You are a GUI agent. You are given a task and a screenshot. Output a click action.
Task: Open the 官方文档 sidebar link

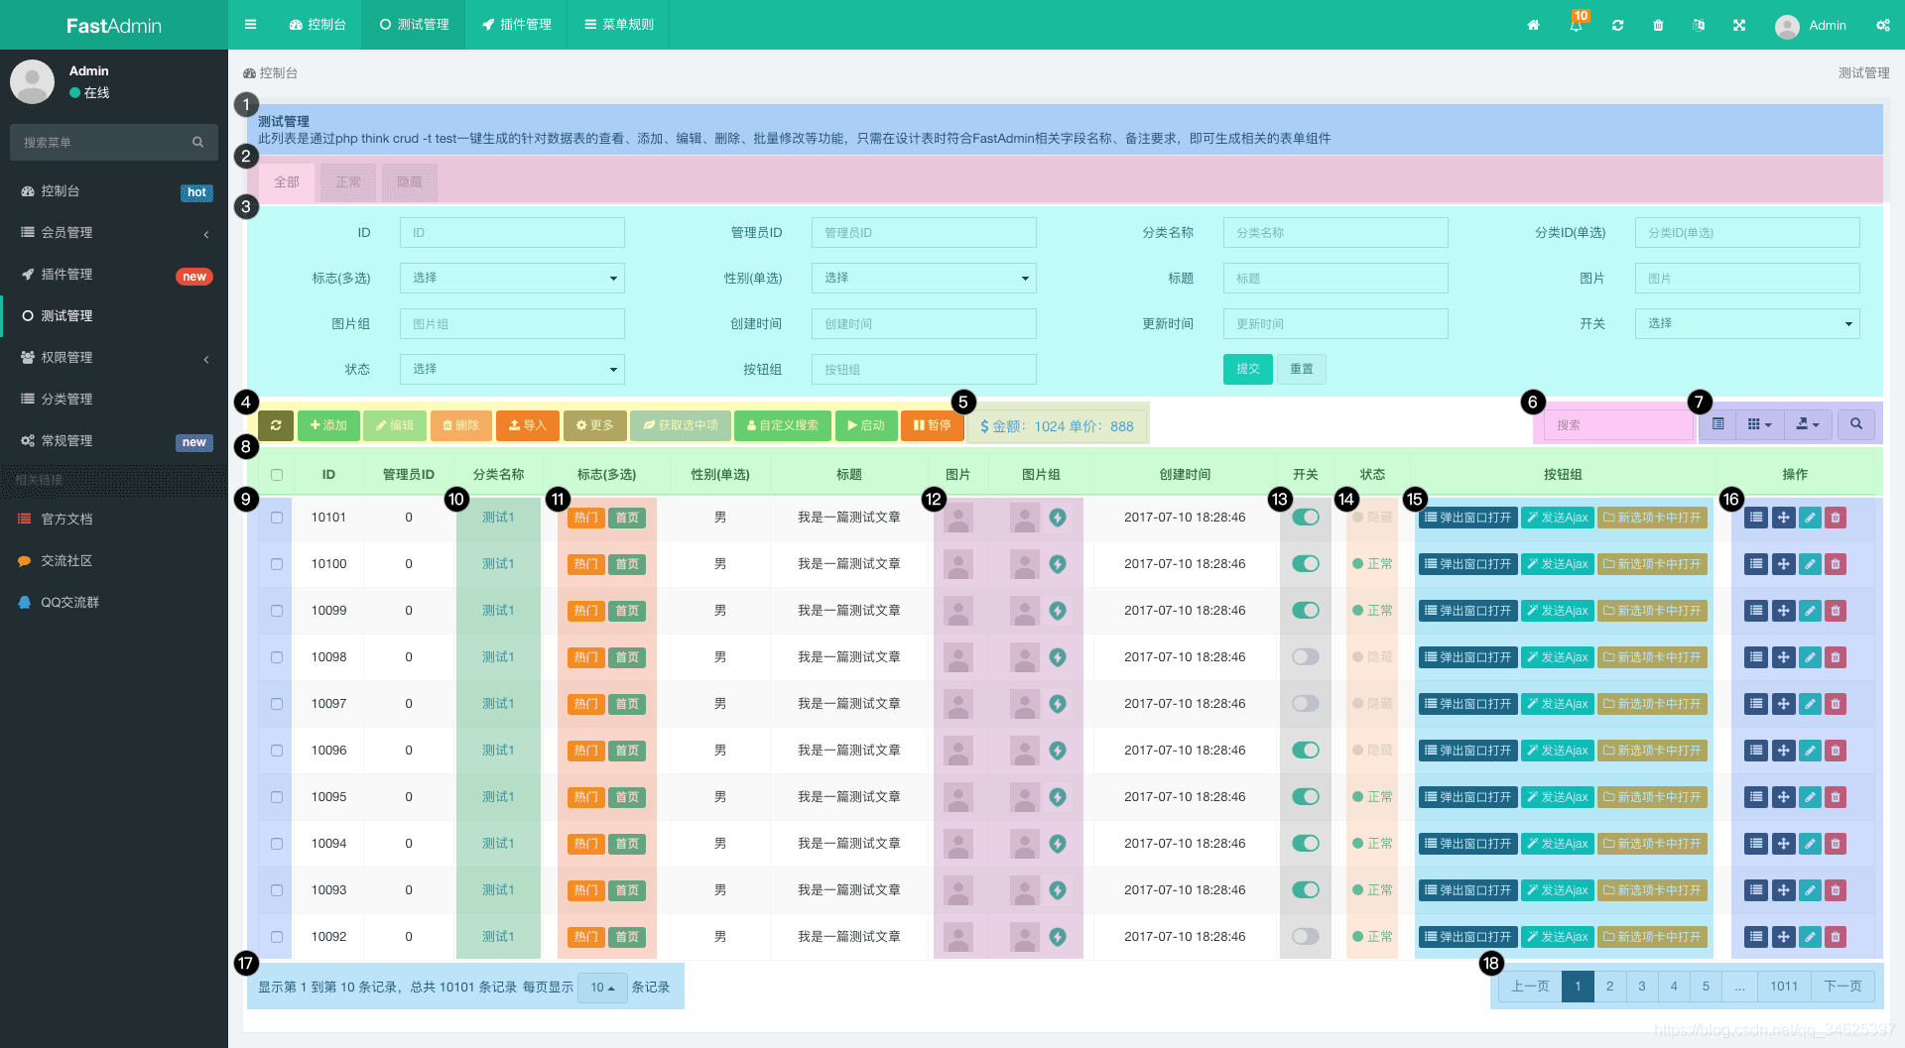pyautogui.click(x=114, y=519)
